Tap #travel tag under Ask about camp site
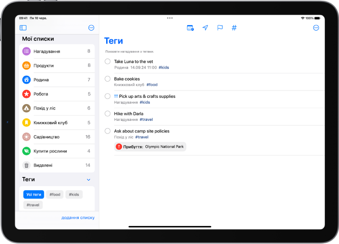The height and width of the screenshot is (244, 339). tap(142, 137)
